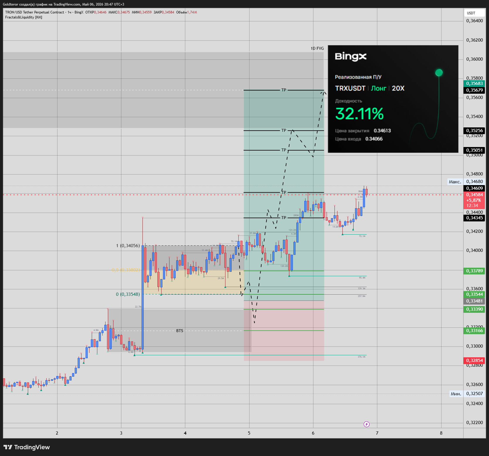Click date label 5 on the time axis
The width and height of the screenshot is (489, 456).
tap(249, 433)
